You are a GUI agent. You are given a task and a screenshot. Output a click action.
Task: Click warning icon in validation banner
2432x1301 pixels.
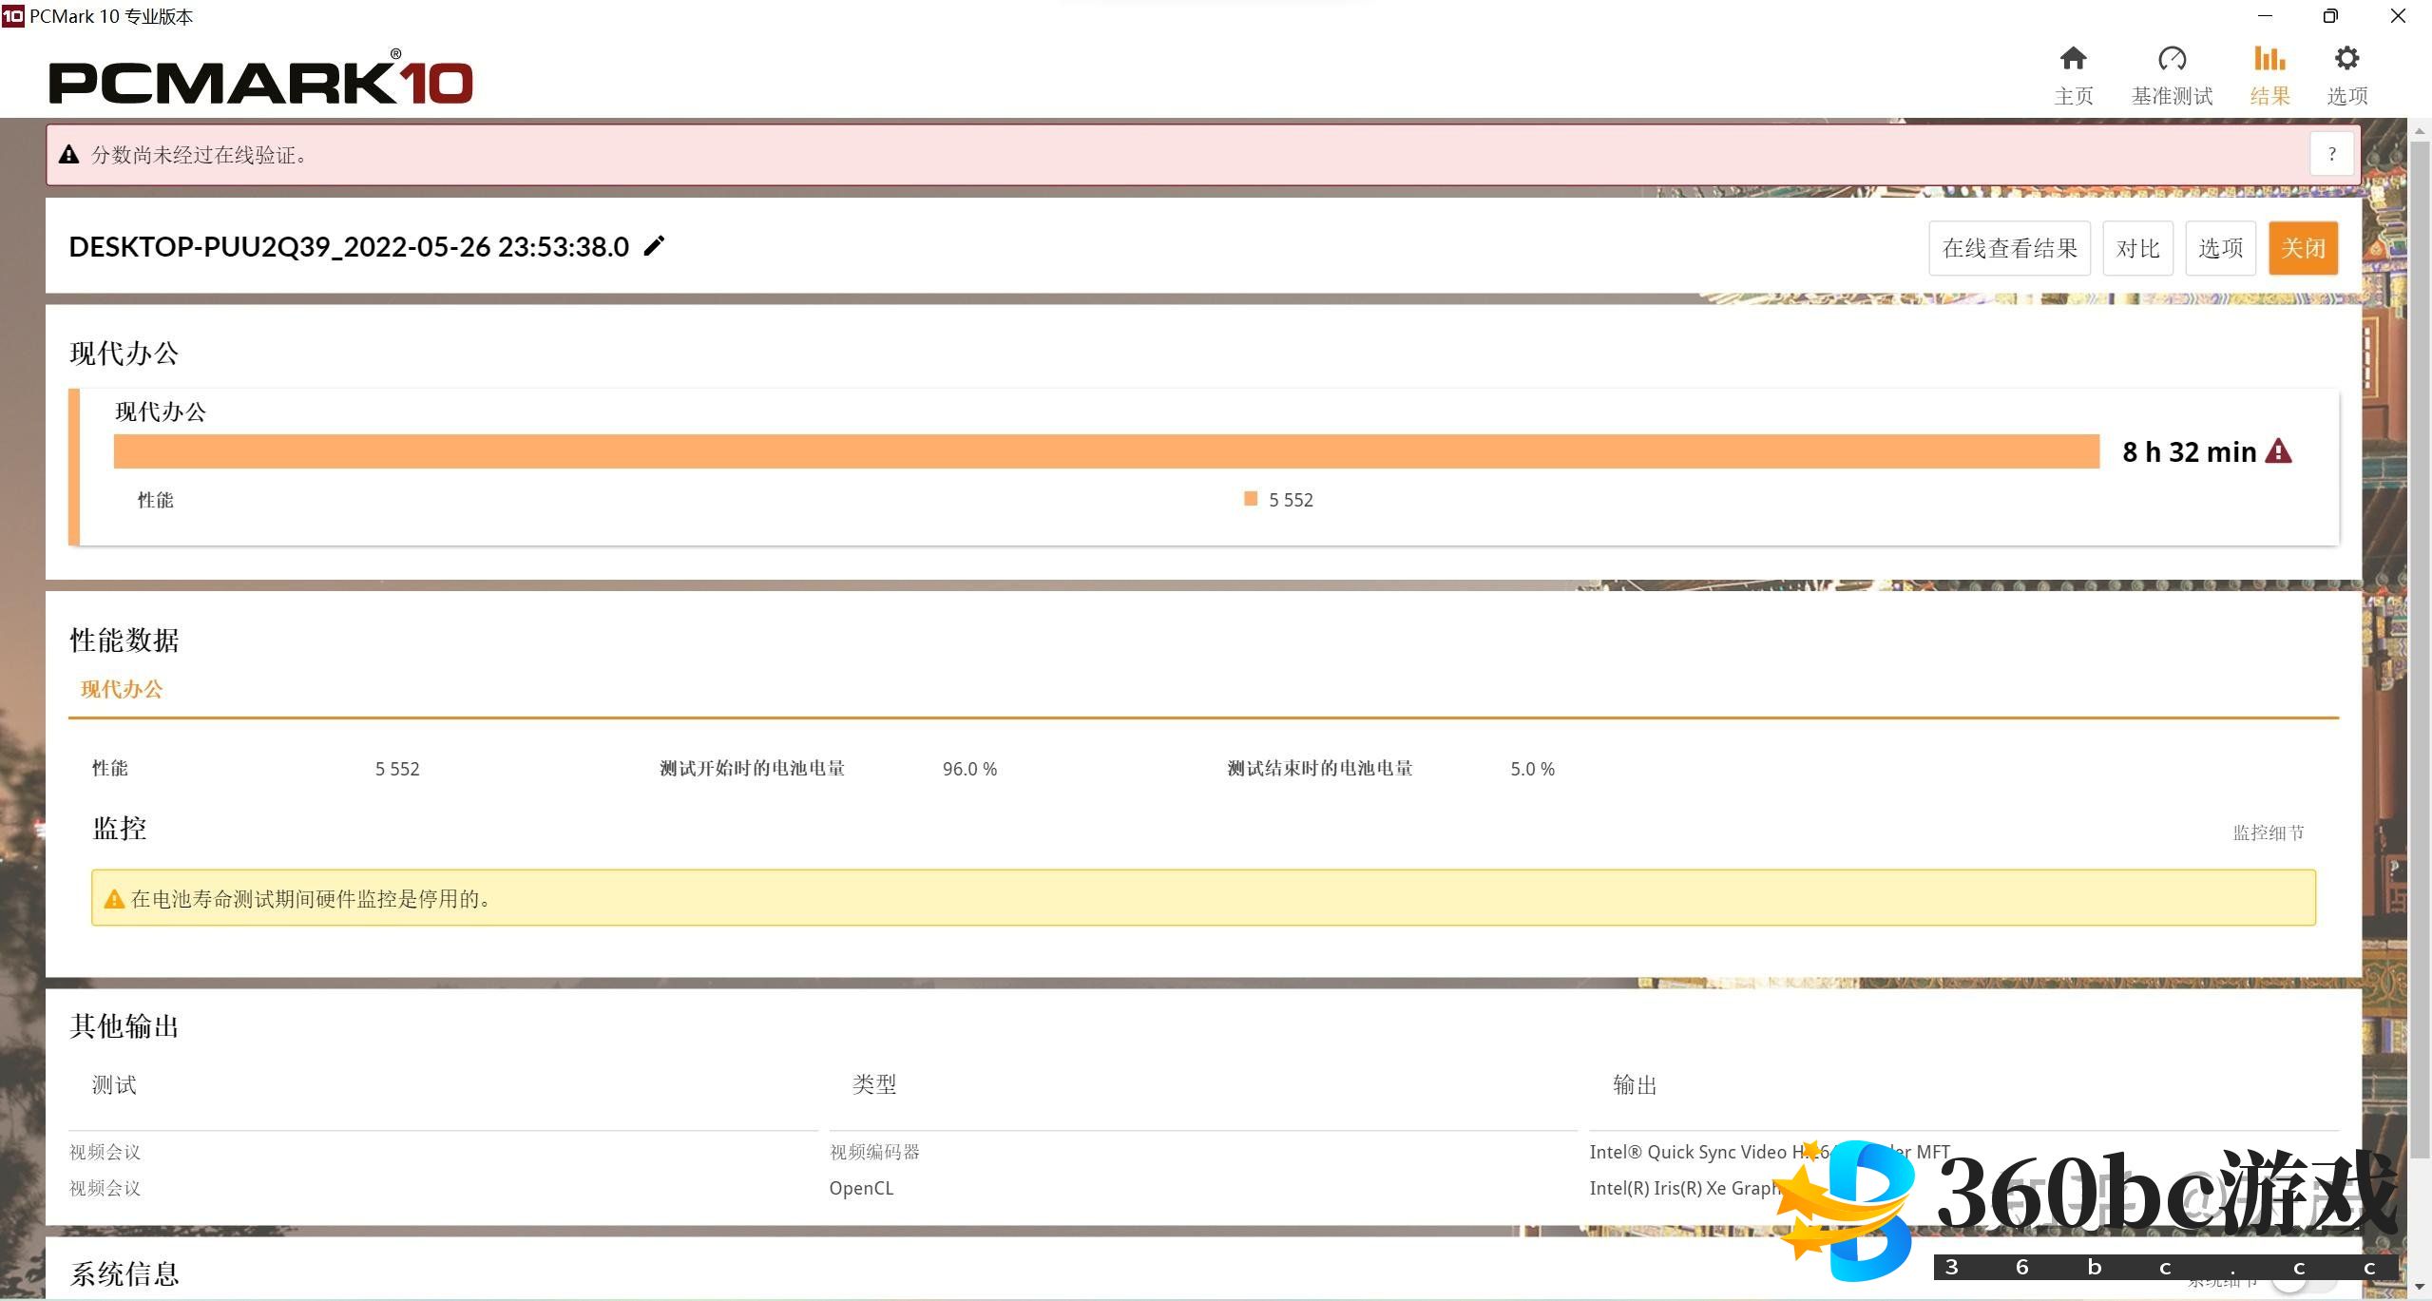(68, 155)
